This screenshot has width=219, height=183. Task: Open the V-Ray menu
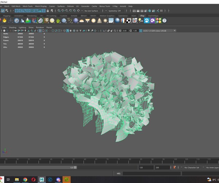coord(115,6)
